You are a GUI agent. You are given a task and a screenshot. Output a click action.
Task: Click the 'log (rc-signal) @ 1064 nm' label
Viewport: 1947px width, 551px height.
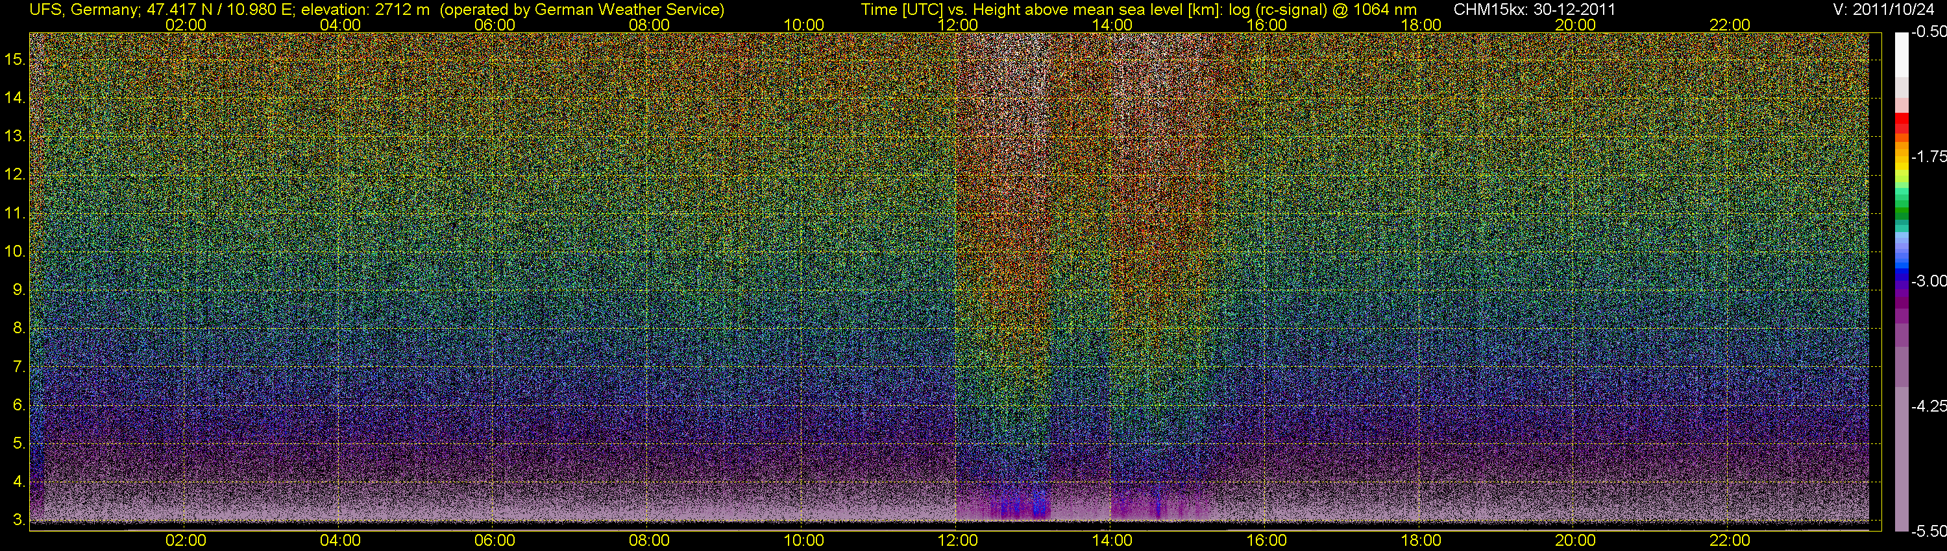coord(1323,10)
